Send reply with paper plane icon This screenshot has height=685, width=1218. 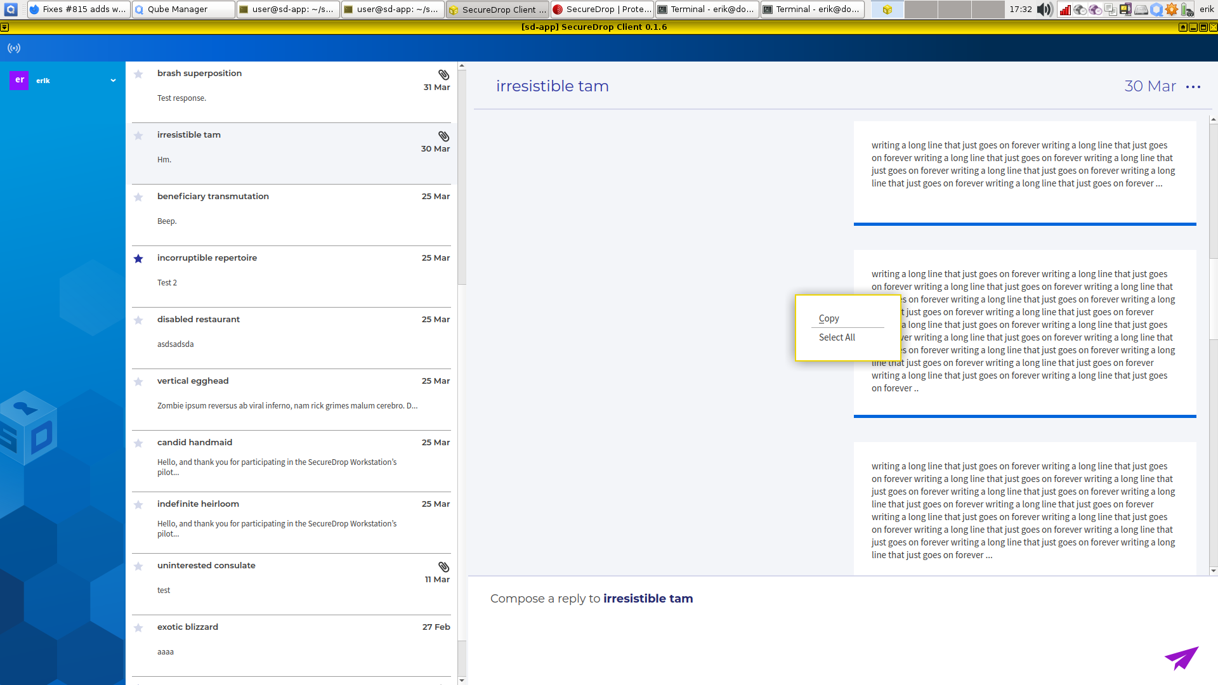[1181, 658]
